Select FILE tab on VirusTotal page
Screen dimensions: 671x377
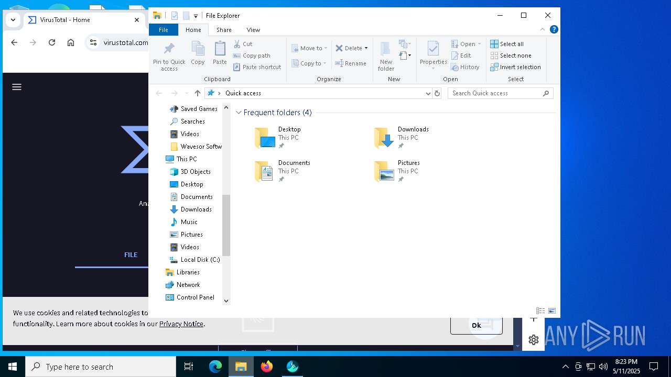click(x=131, y=255)
